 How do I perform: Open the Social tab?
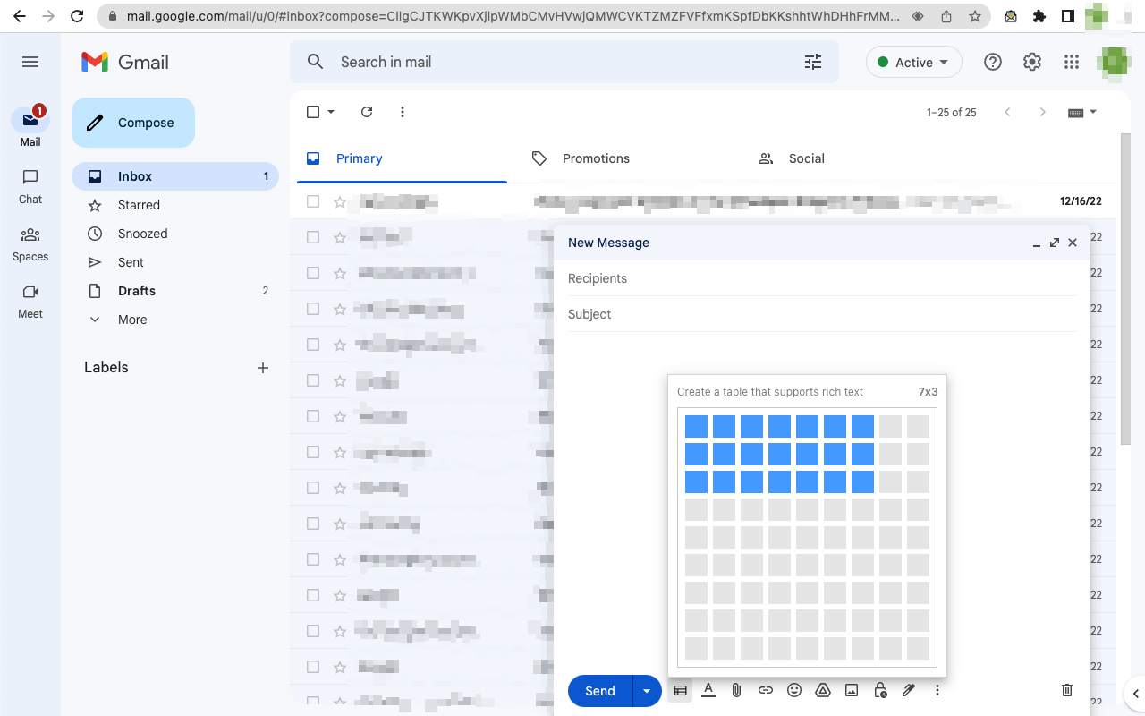(x=807, y=158)
